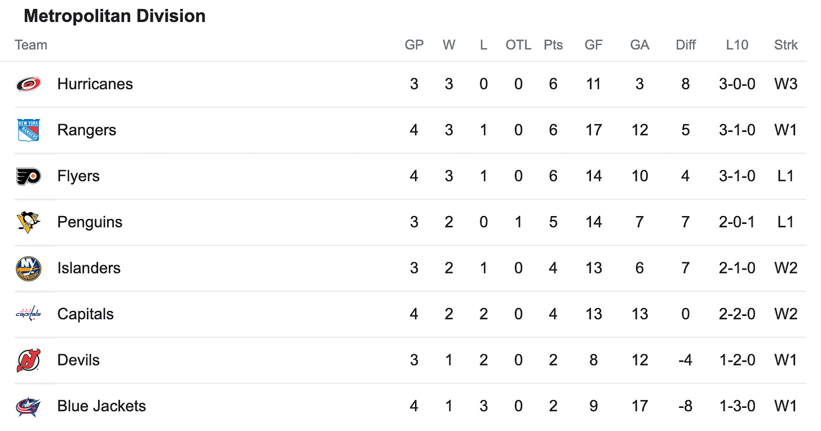Select the Penguins team name

(x=90, y=222)
